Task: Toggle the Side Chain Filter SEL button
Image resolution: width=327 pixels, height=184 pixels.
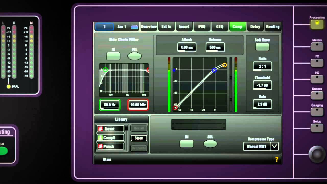Action: 134,56
